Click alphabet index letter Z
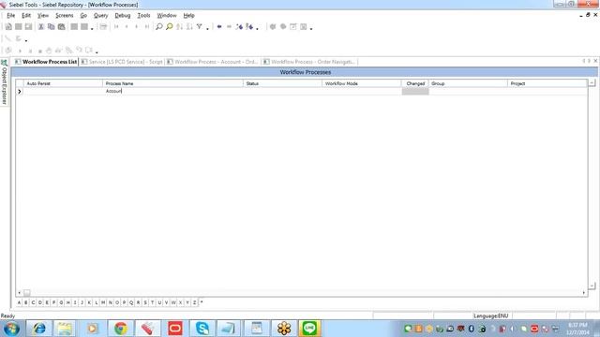Viewport: 600px width, 337px height. (194, 302)
